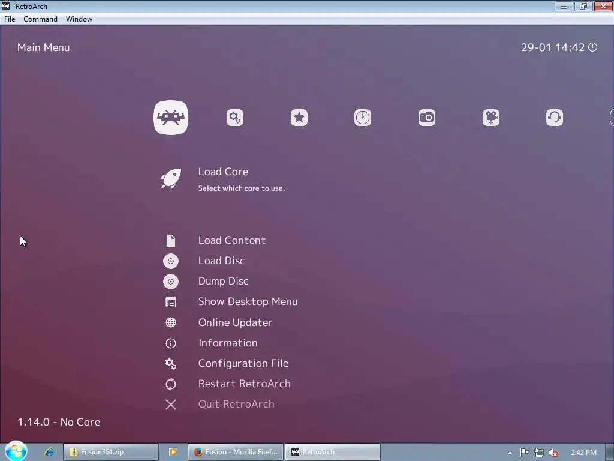The image size is (614, 461).
Task: Open the network tray icon
Action: coord(539,453)
